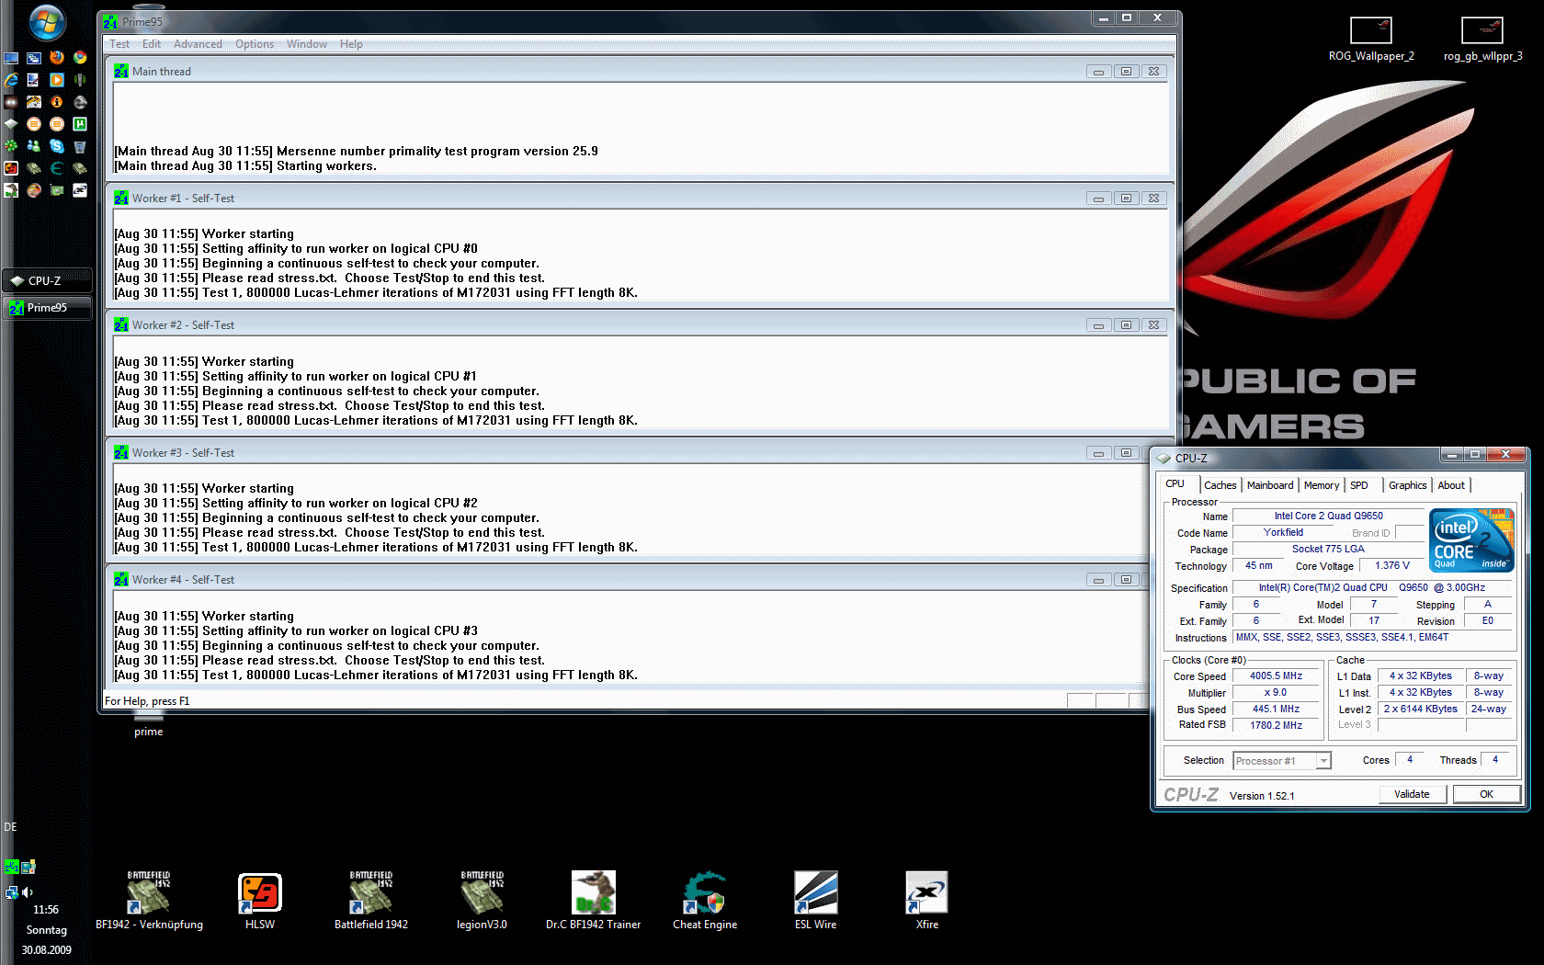Switch to the About tab in CPU-Z
This screenshot has height=965, width=1544.
click(1451, 485)
